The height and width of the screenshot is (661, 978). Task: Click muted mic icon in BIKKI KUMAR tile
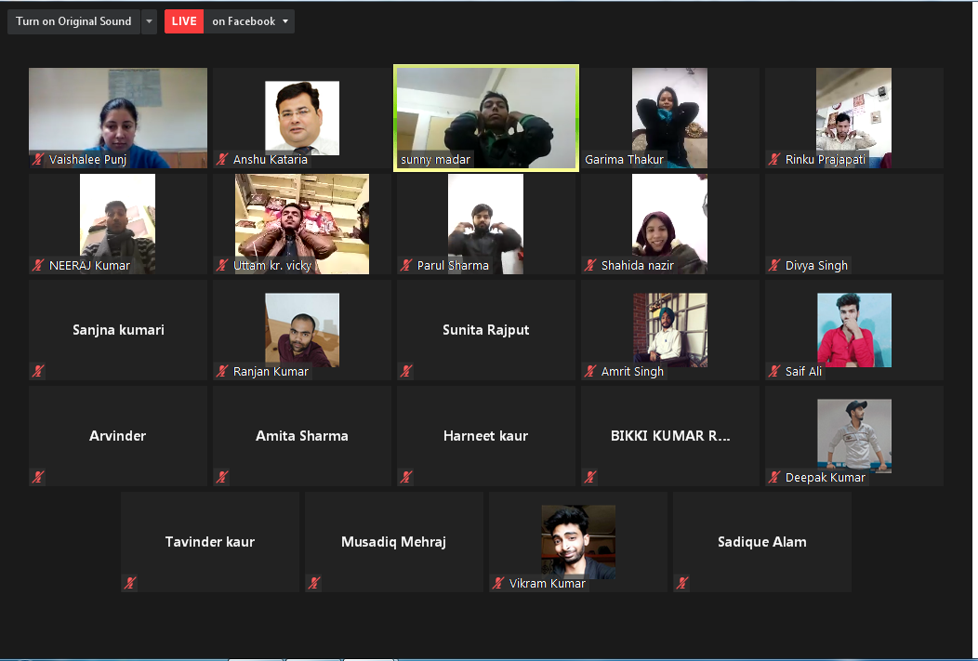tap(590, 477)
